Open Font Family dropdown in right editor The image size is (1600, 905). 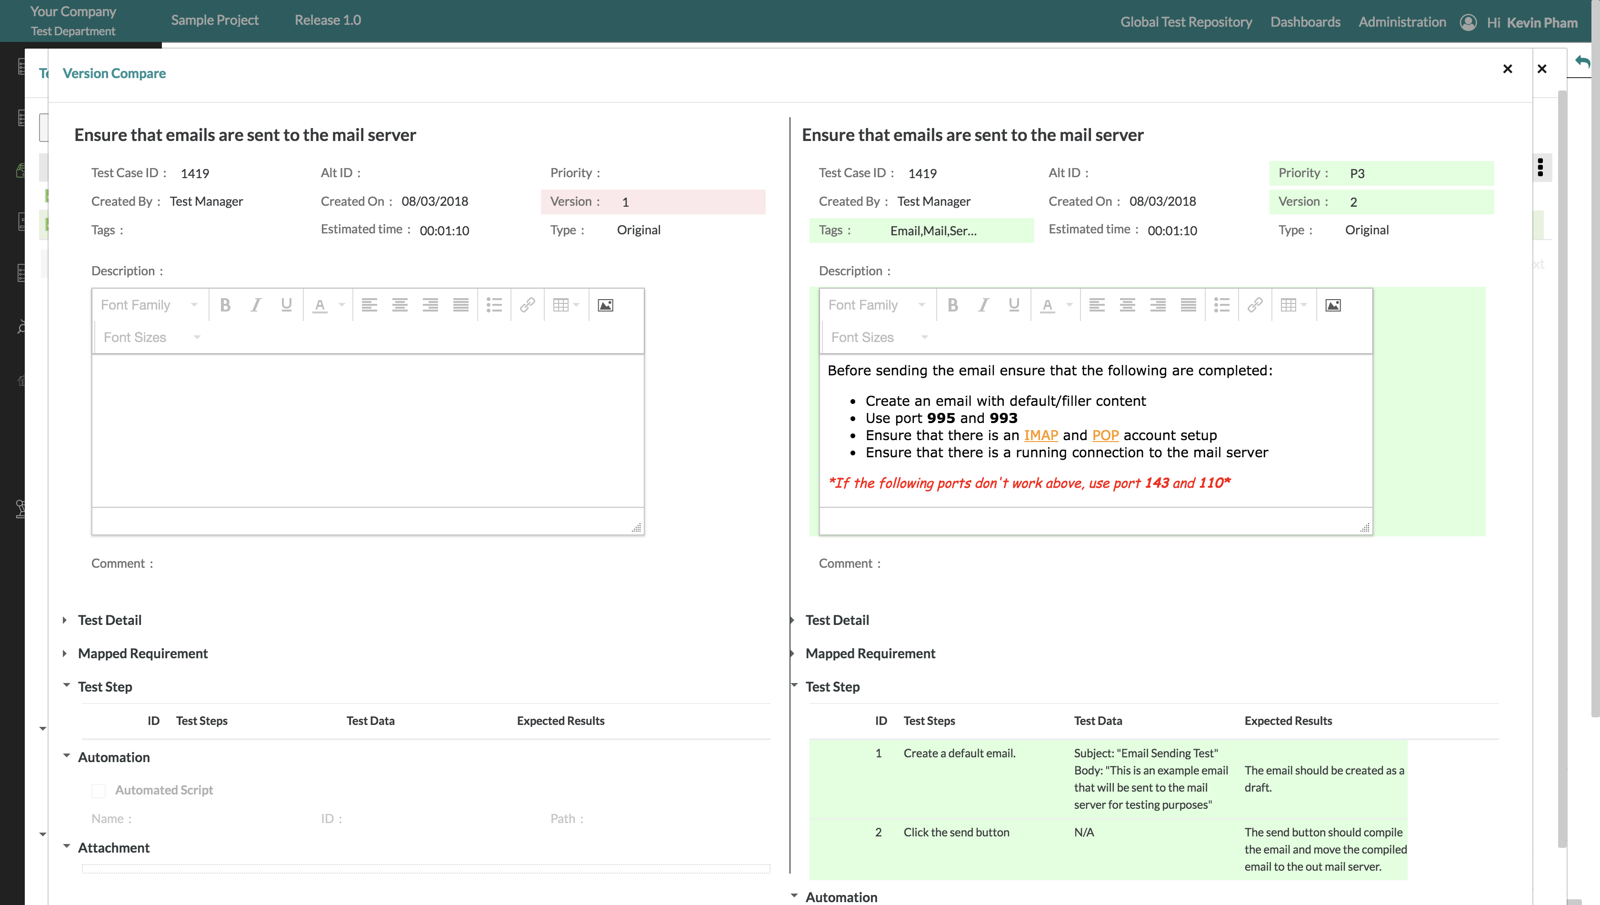[877, 305]
